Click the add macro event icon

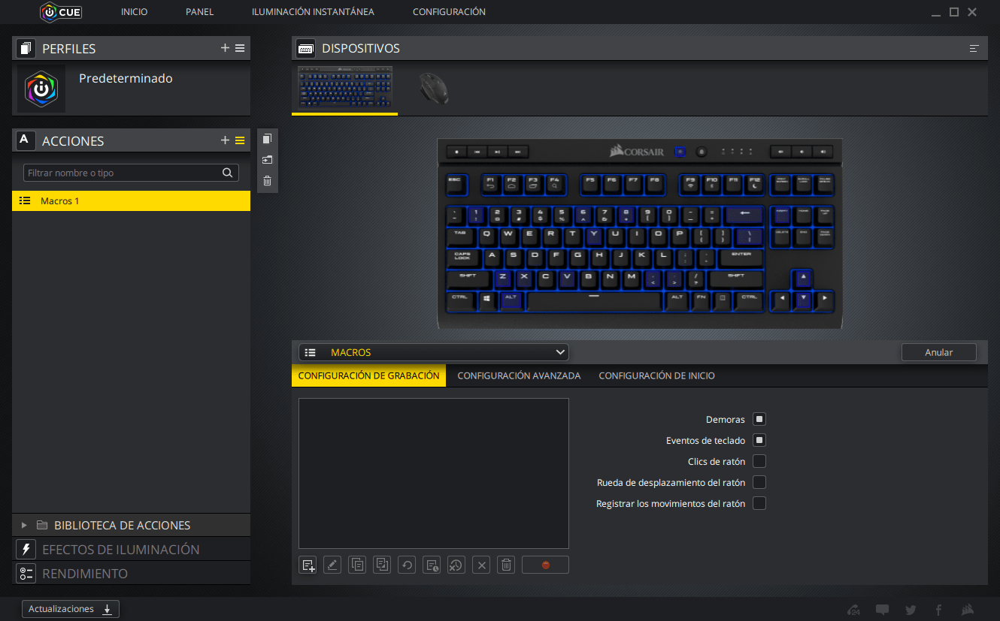pyautogui.click(x=308, y=565)
